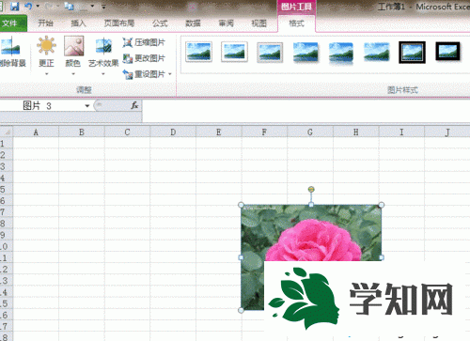The width and height of the screenshot is (470, 341).
Task: Click the top-middle resize handle of picture
Action: pos(311,205)
